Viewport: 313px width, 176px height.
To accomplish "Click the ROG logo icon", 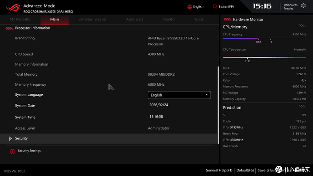I will pyautogui.click(x=13, y=8).
